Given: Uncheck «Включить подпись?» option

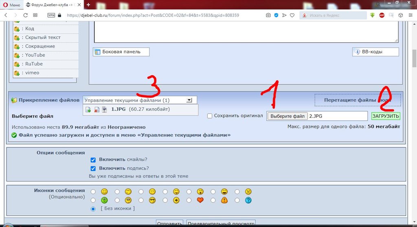Looking at the screenshot, I should [93, 169].
